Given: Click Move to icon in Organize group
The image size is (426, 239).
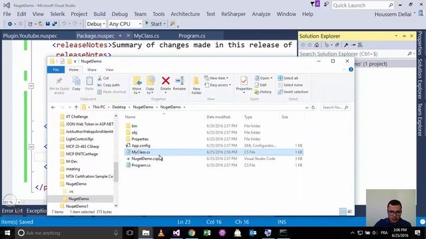Looking at the screenshot, I should [x=137, y=81].
